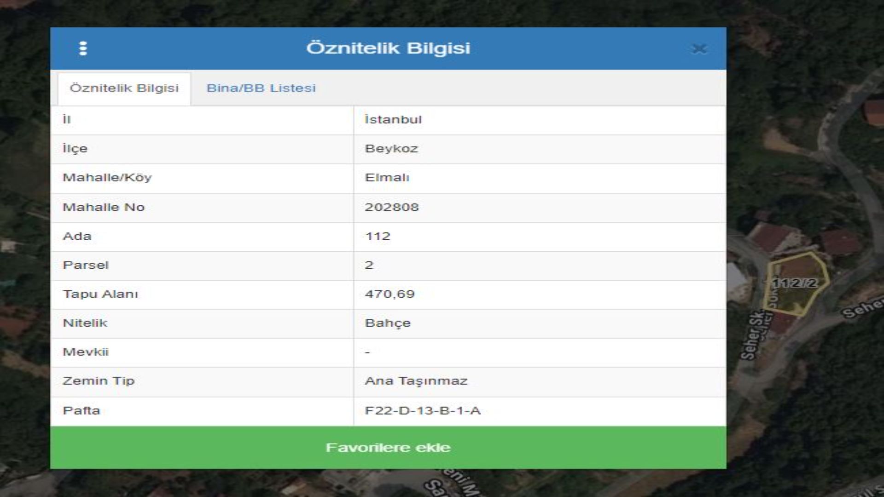
Task: Click the Mevkii label
Action: coord(86,352)
